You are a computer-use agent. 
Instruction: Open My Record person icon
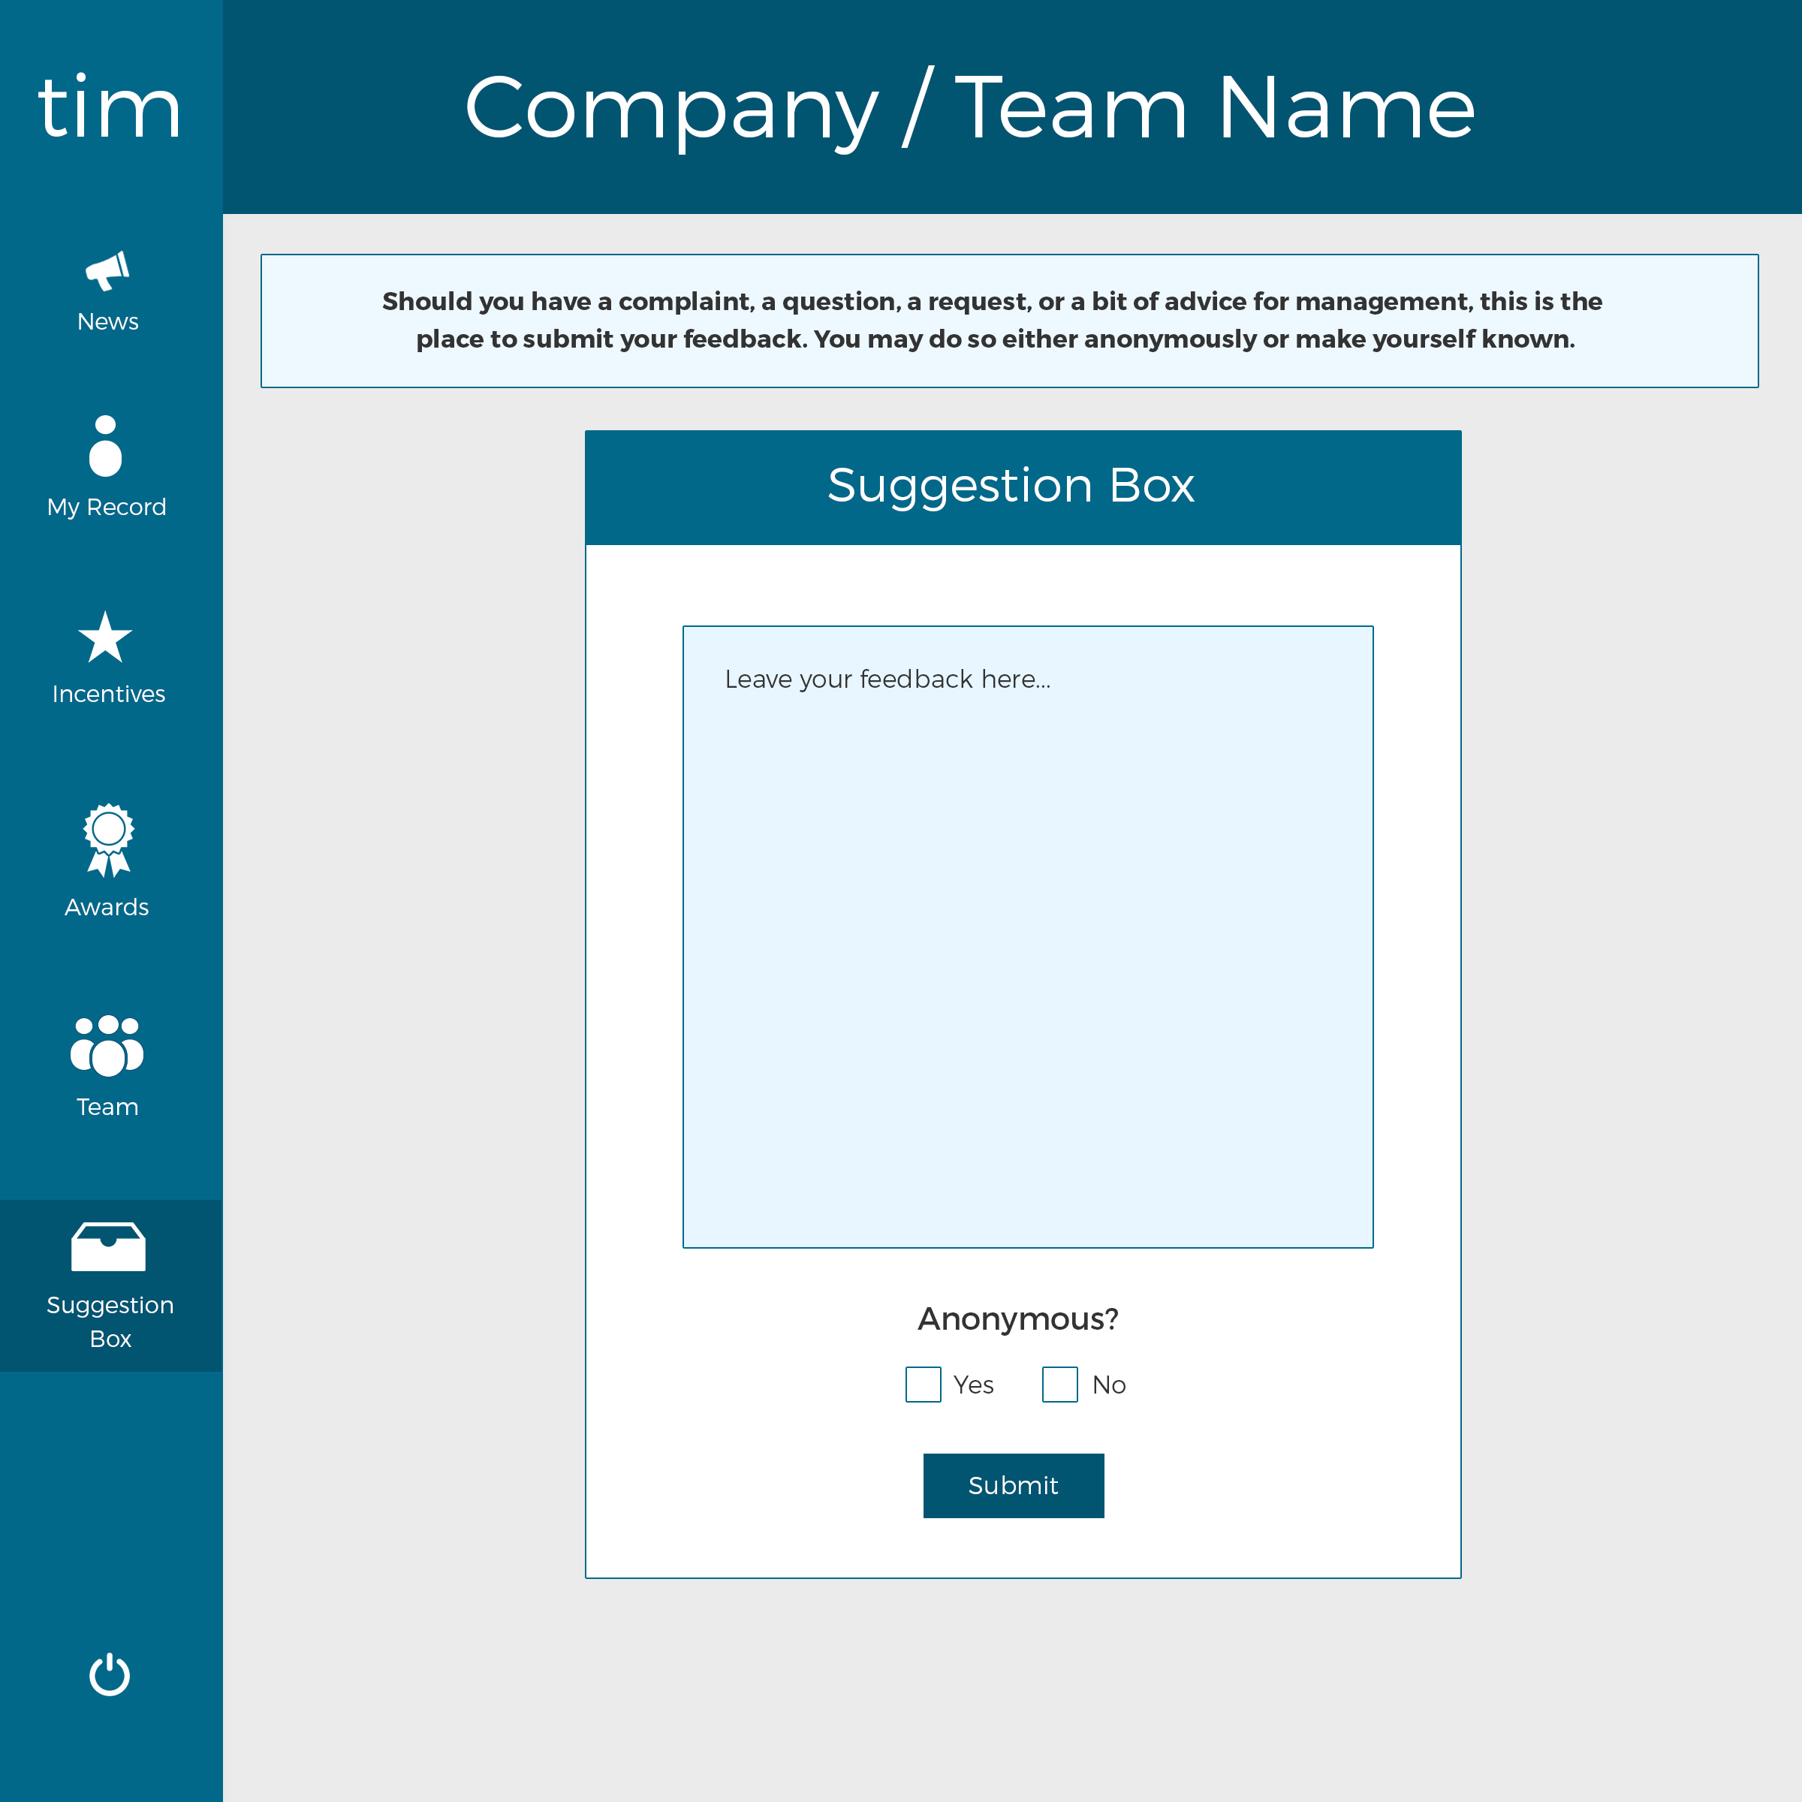click(105, 446)
